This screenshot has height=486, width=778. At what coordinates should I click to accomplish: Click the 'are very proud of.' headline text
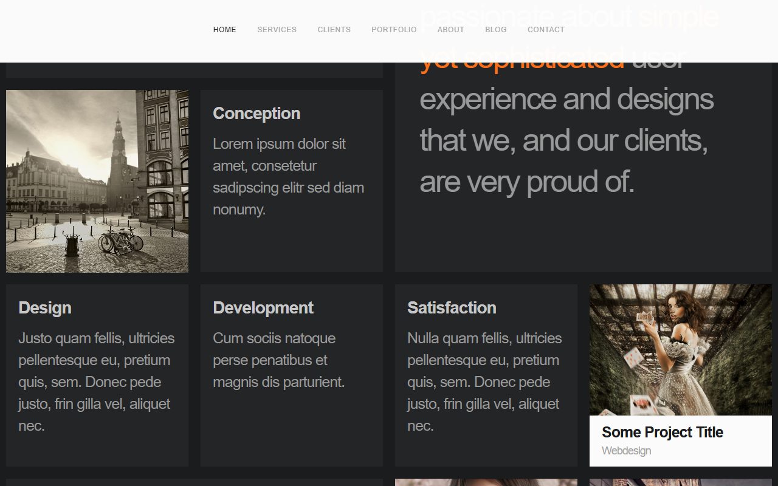pyautogui.click(x=527, y=182)
